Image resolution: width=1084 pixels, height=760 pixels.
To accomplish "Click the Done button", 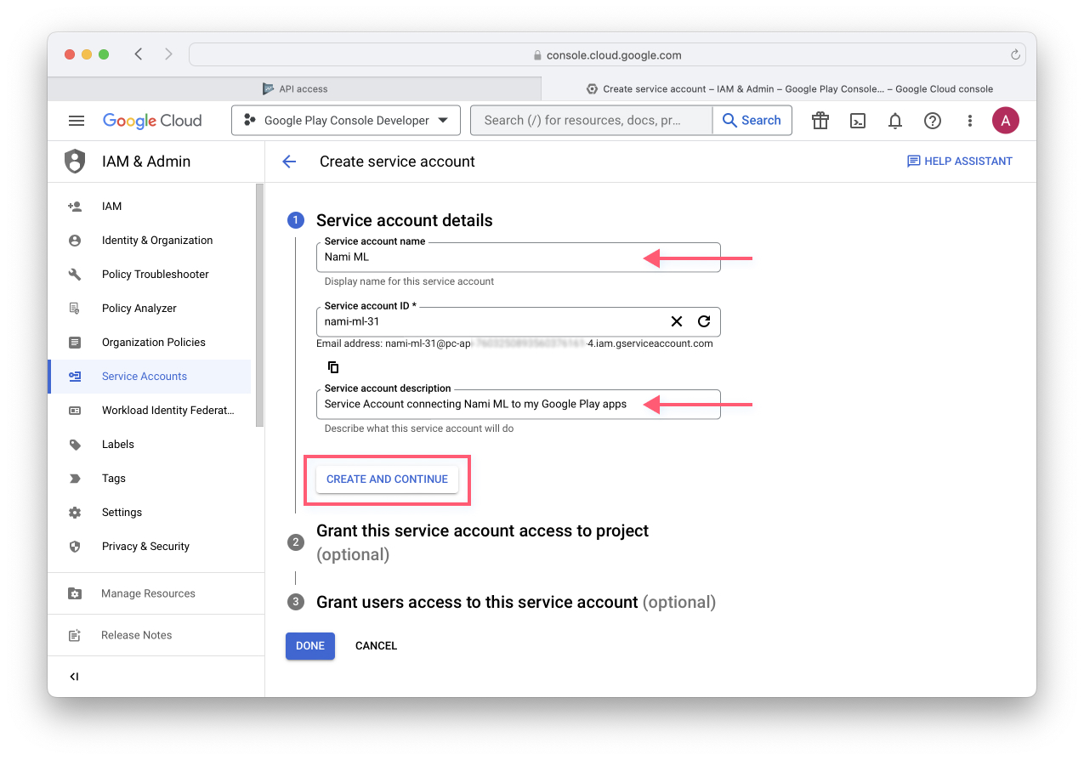I will tap(310, 646).
